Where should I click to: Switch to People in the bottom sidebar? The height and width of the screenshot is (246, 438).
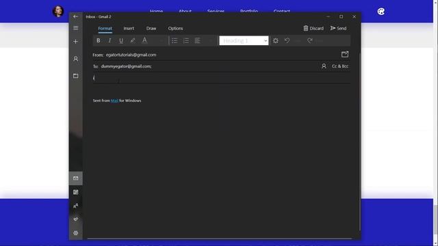pyautogui.click(x=76, y=206)
